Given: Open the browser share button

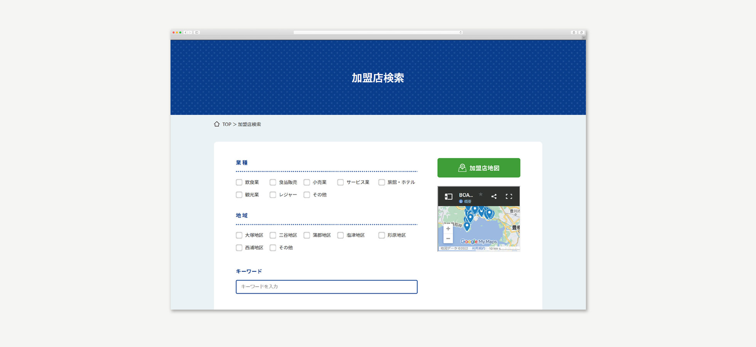Looking at the screenshot, I should pos(574,32).
